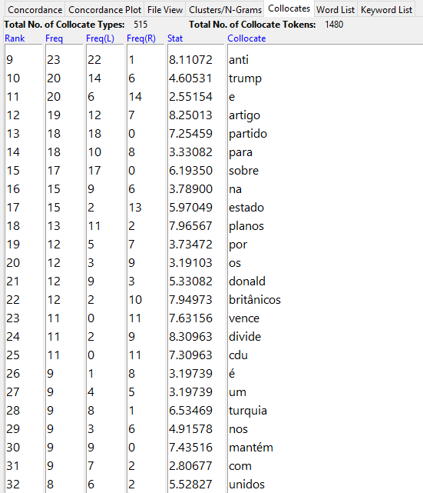The width and height of the screenshot is (423, 493).
Task: Open the Concordance Plot tab
Action: tap(105, 10)
